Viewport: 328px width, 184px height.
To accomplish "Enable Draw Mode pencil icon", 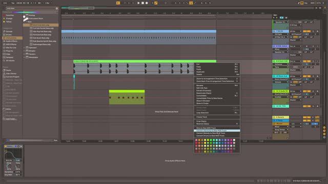I will tap(298, 3).
